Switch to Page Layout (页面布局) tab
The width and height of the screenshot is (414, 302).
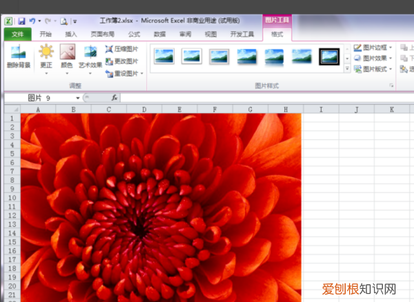point(103,34)
